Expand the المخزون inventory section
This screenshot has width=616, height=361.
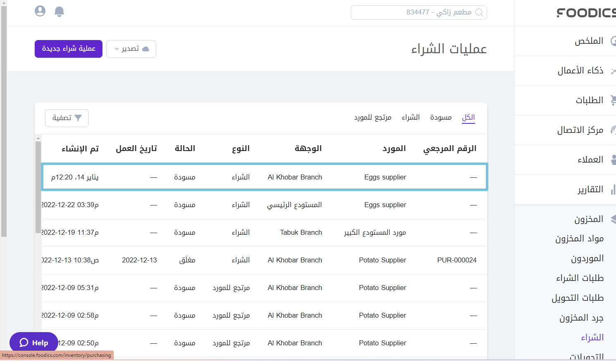(588, 219)
